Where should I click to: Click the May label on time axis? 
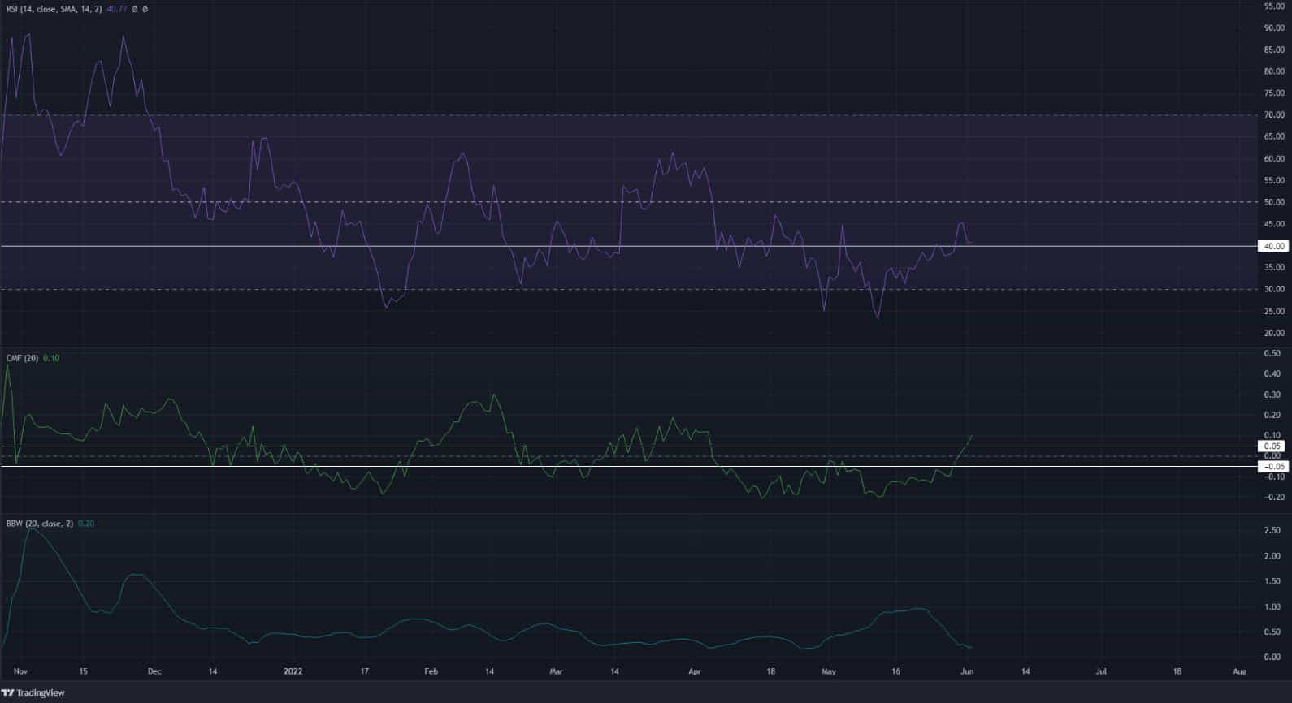(x=828, y=671)
